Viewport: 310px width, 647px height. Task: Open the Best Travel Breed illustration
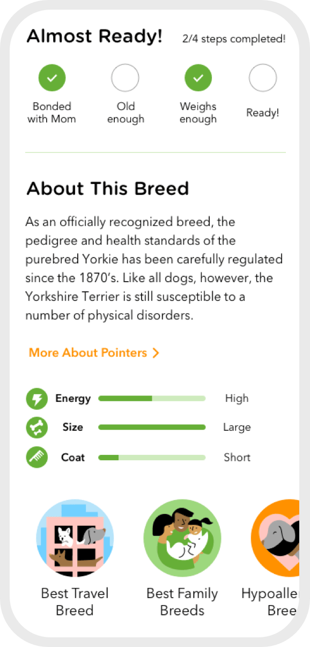75,538
